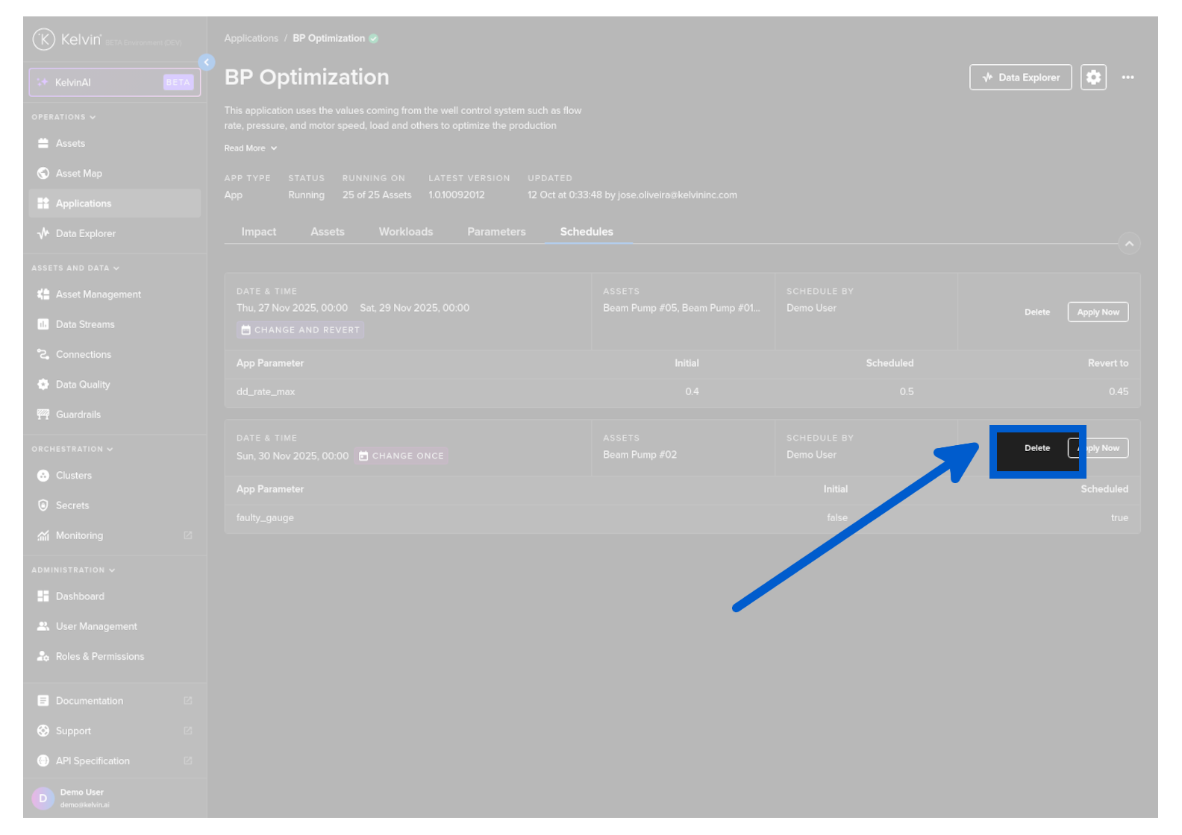The width and height of the screenshot is (1182, 835).
Task: Click Apply Now on first schedule
Action: tap(1098, 312)
